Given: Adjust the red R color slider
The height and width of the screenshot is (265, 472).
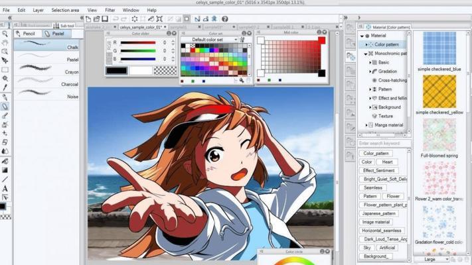Looking at the screenshot, I should click(138, 42).
